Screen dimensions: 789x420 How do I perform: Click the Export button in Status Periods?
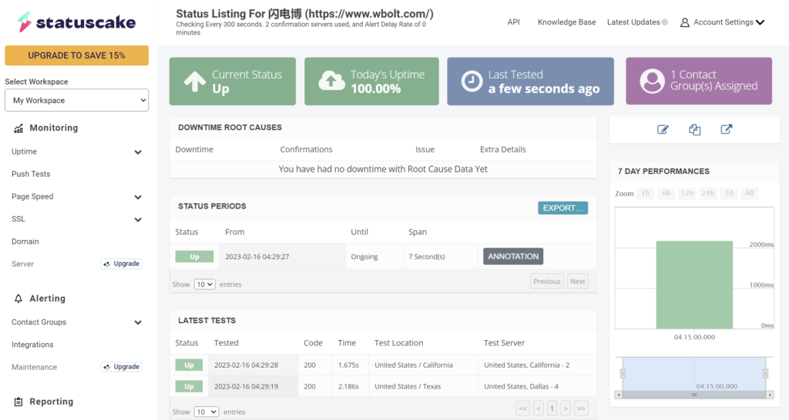(562, 208)
